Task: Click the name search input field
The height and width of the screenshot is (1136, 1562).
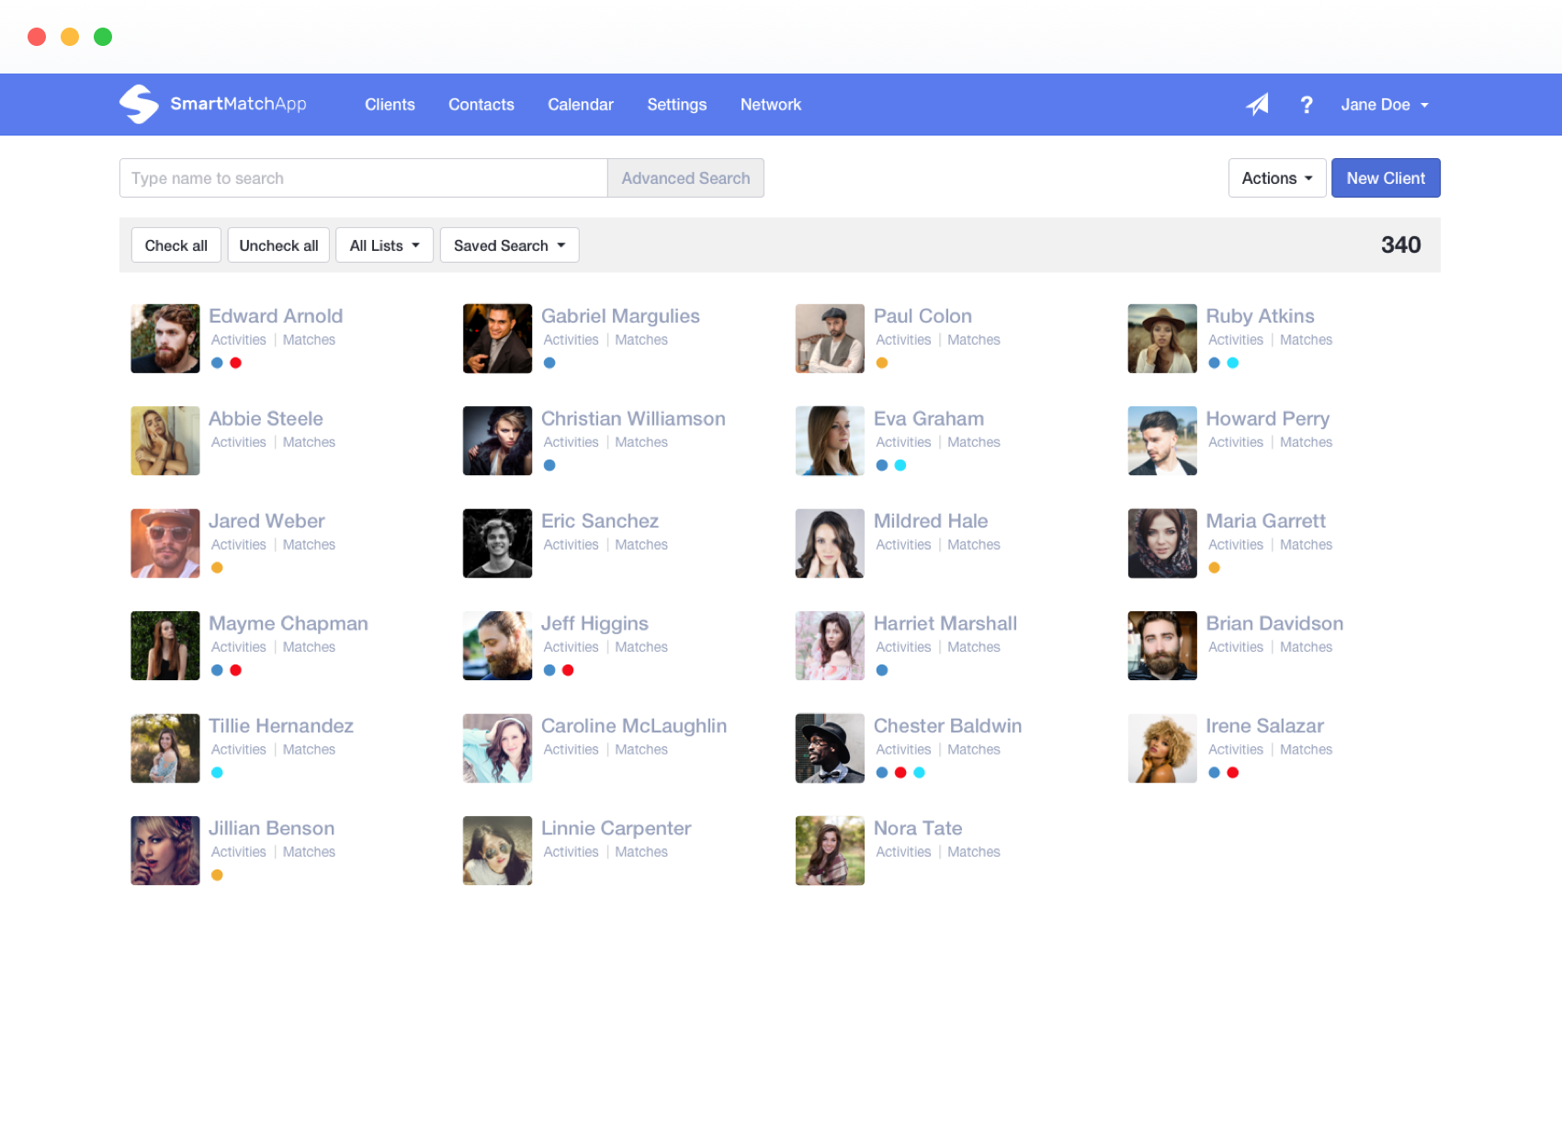Action: (363, 177)
